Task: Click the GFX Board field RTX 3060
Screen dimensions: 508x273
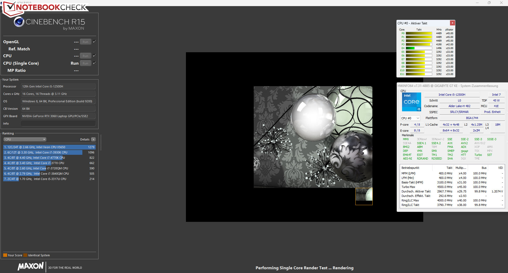Action: 58,116
